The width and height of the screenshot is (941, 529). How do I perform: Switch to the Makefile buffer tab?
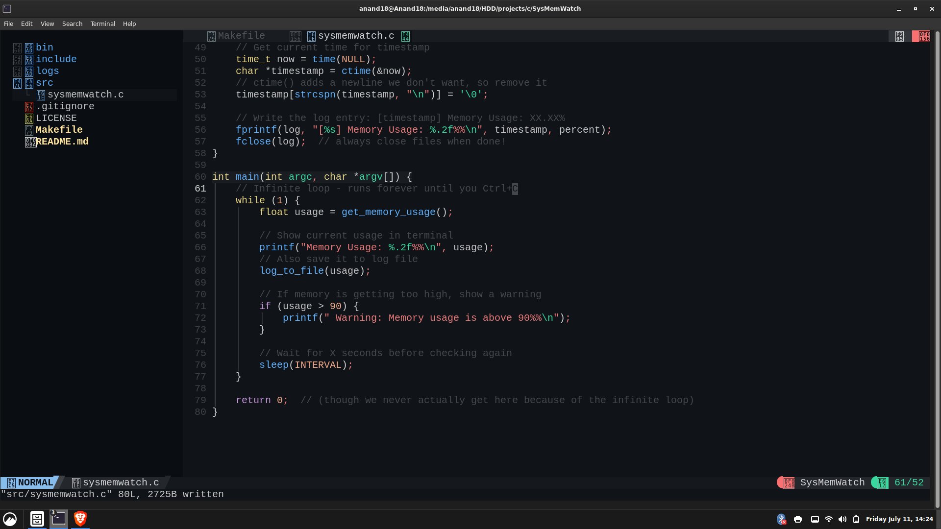pyautogui.click(x=241, y=36)
